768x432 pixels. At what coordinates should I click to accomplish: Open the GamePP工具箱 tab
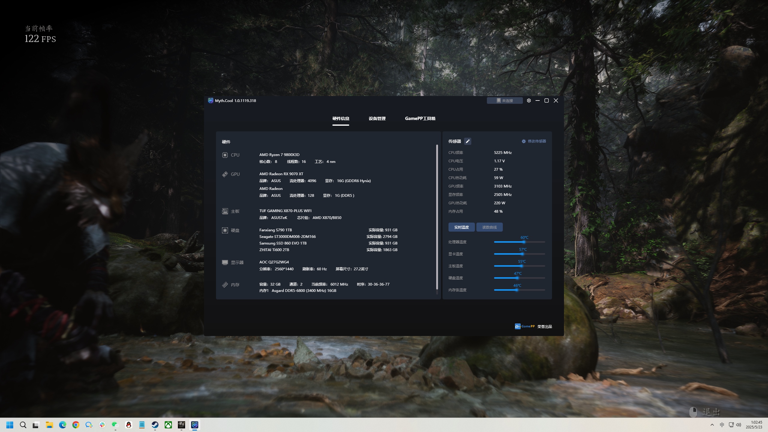420,118
